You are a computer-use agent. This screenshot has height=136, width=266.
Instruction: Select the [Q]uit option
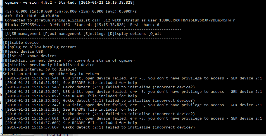click(155, 34)
